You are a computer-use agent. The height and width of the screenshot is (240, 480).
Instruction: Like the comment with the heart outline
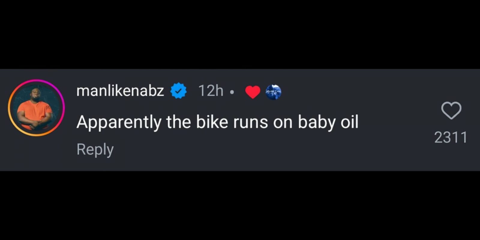click(x=451, y=110)
